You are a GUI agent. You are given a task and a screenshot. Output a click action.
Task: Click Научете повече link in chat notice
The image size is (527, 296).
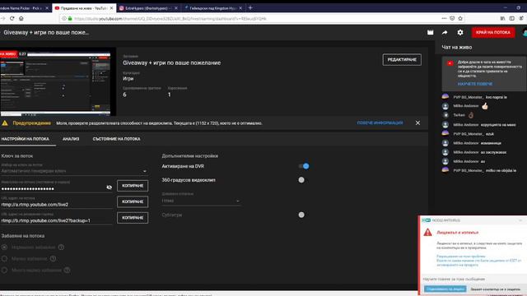click(x=475, y=84)
